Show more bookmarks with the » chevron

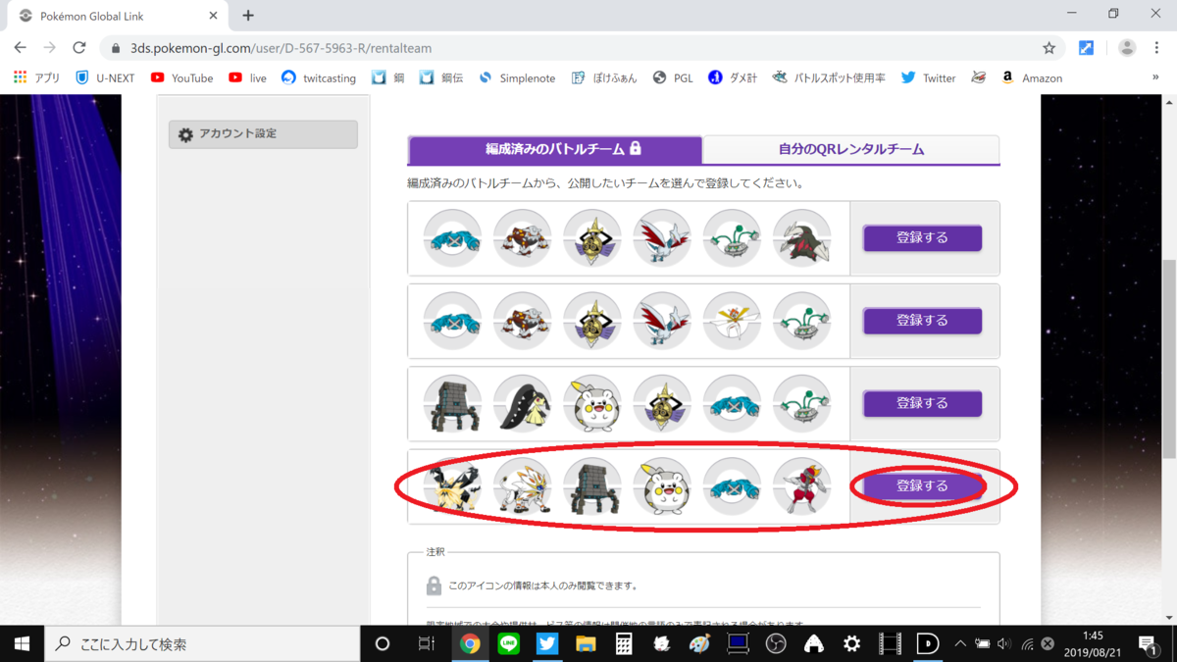click(1155, 77)
